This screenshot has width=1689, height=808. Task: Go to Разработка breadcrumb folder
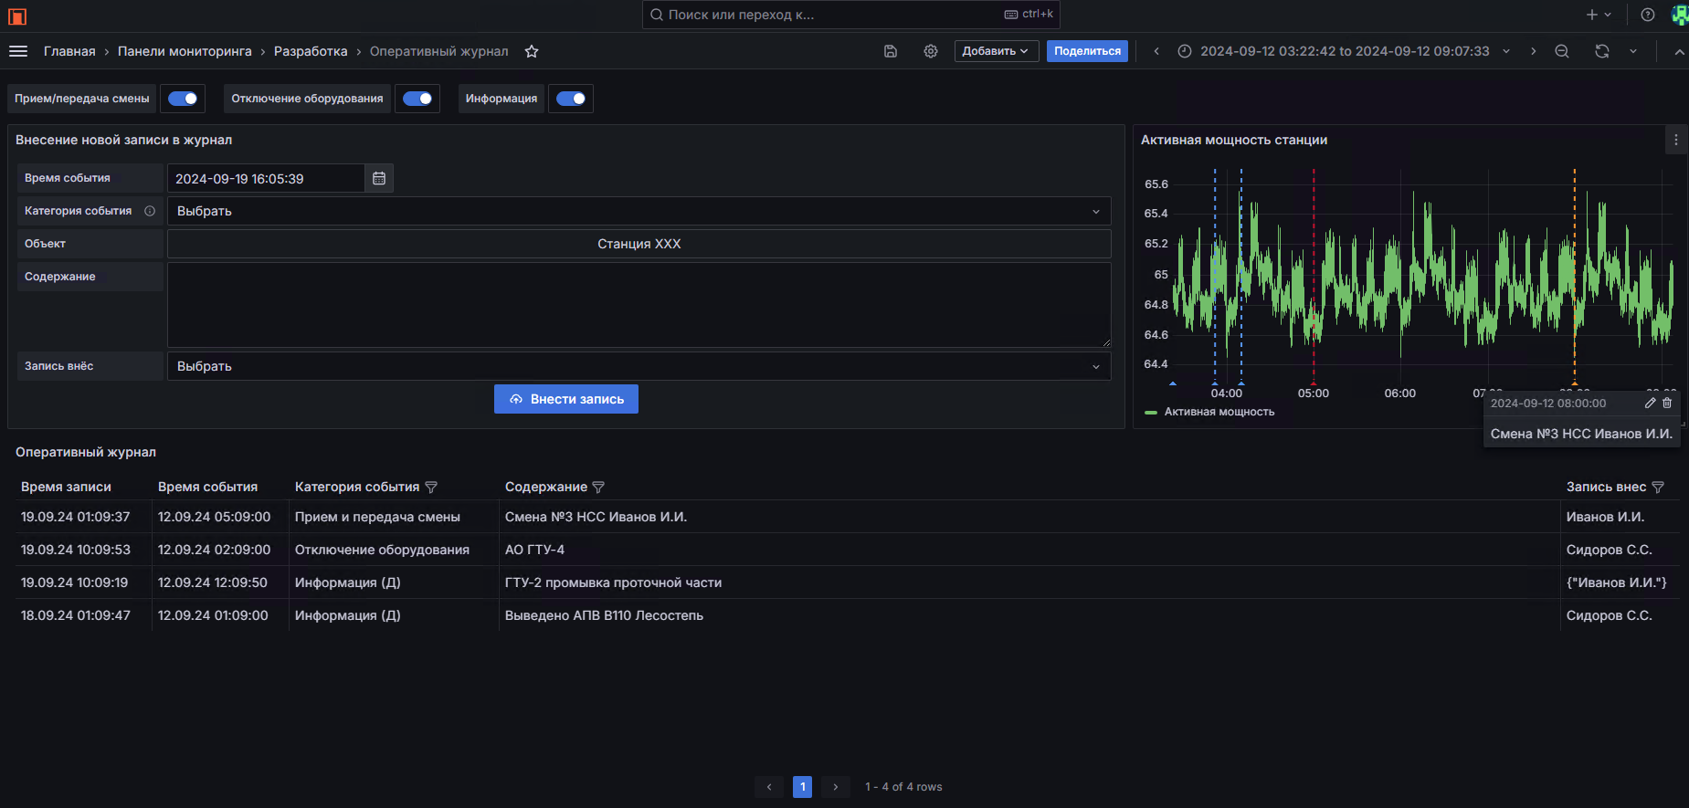[x=311, y=51]
